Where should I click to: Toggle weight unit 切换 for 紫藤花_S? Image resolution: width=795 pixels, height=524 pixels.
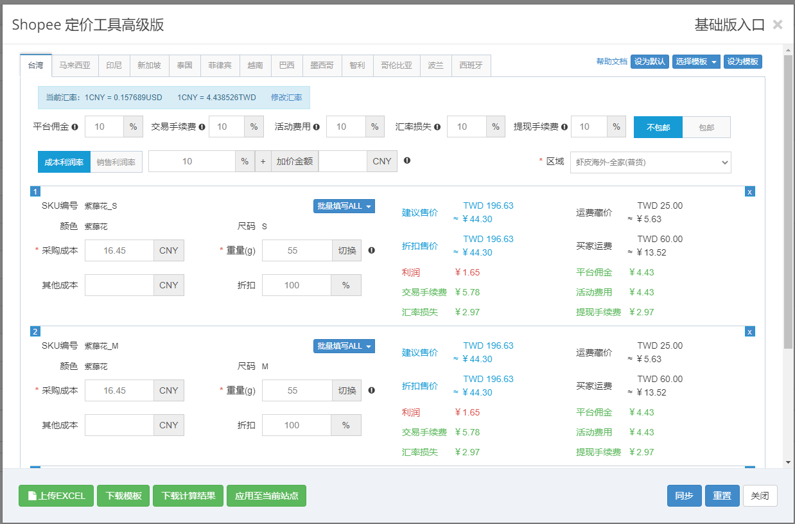coord(347,250)
